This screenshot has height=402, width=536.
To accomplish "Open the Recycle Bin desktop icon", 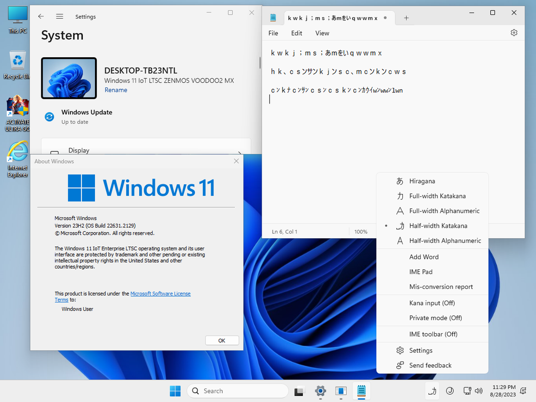I will [17, 65].
